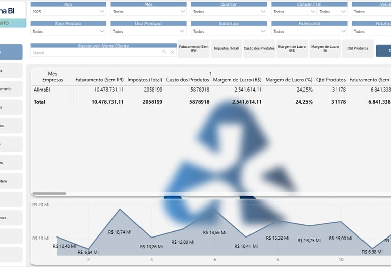Open second Todos dropdown under Cidade / UF

(x=332, y=12)
